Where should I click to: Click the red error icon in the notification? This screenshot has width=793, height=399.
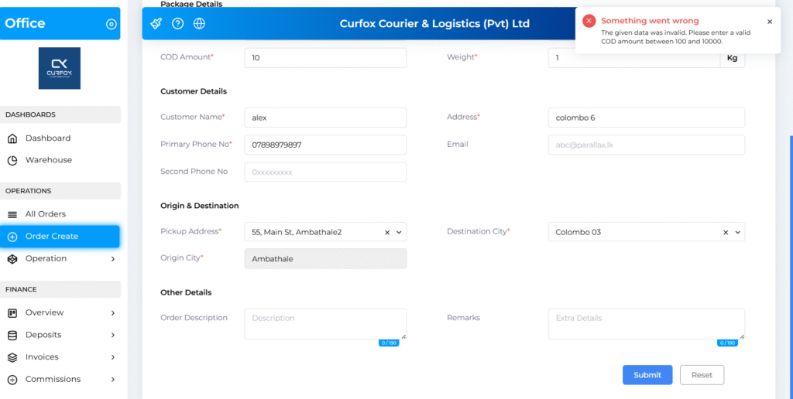tap(589, 21)
